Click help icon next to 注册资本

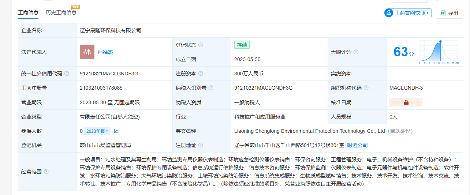pyautogui.click(x=201, y=74)
